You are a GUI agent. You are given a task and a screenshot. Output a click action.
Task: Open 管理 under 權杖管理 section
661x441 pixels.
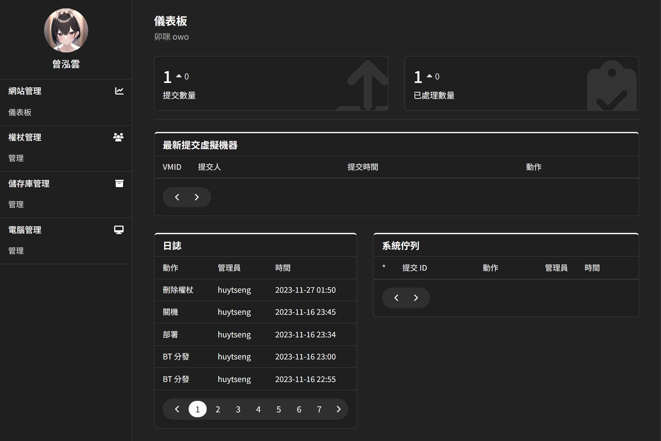pyautogui.click(x=16, y=158)
